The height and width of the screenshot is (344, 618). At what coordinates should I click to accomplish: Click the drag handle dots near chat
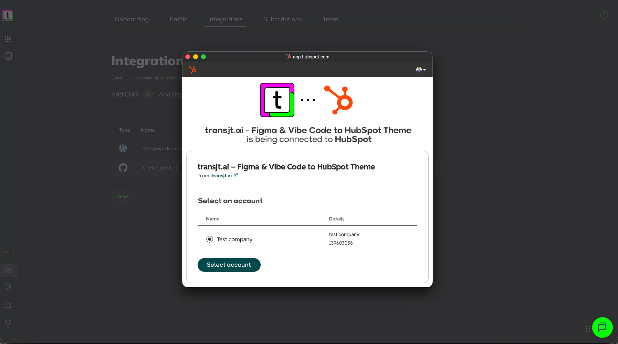[588, 329]
